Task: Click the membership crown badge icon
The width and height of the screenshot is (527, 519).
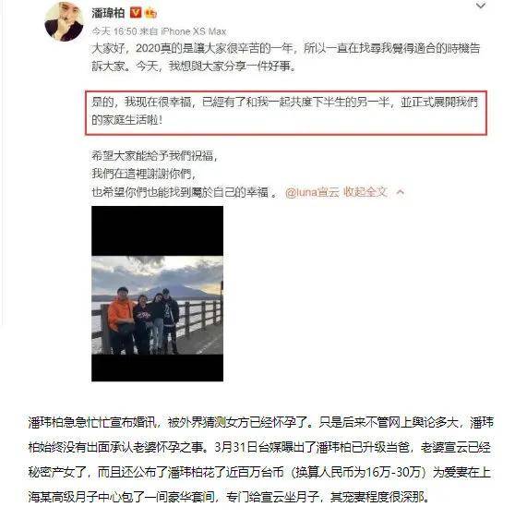Action: click(x=150, y=13)
